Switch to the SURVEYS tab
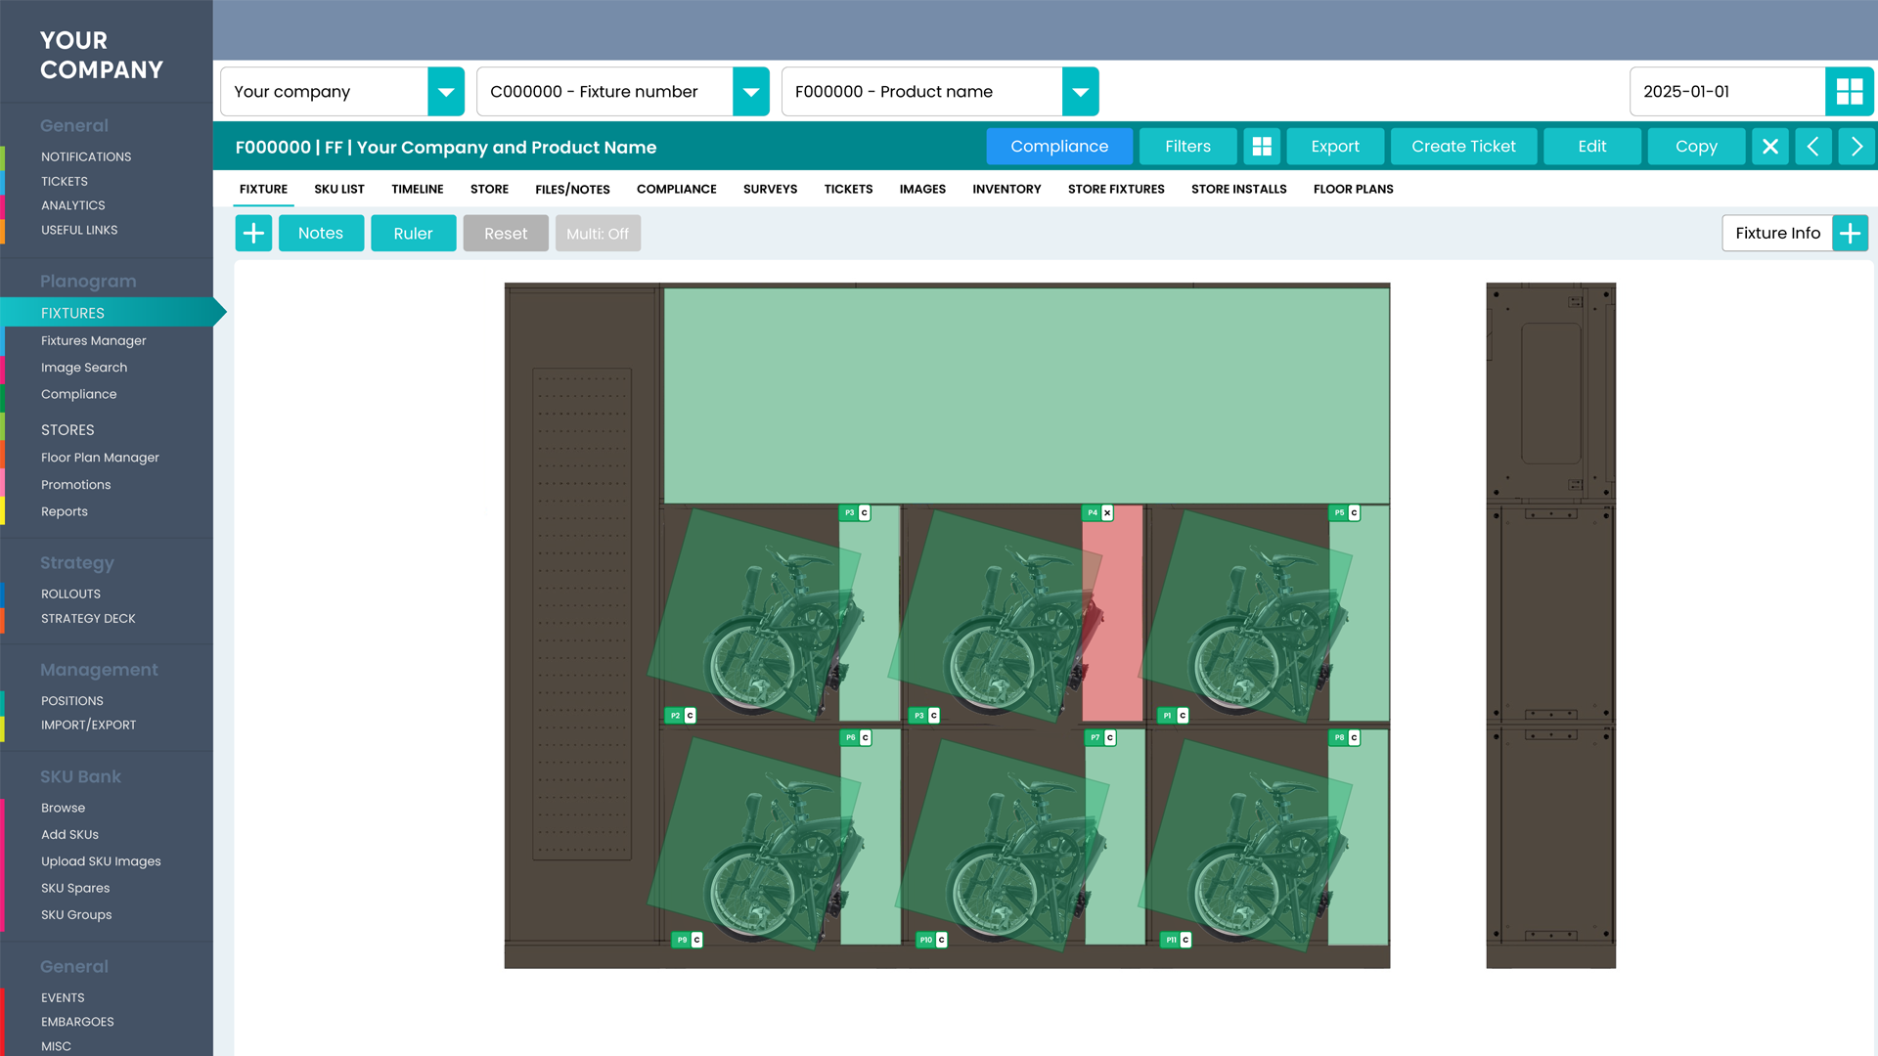Viewport: 1878px width, 1056px height. pyautogui.click(x=770, y=189)
